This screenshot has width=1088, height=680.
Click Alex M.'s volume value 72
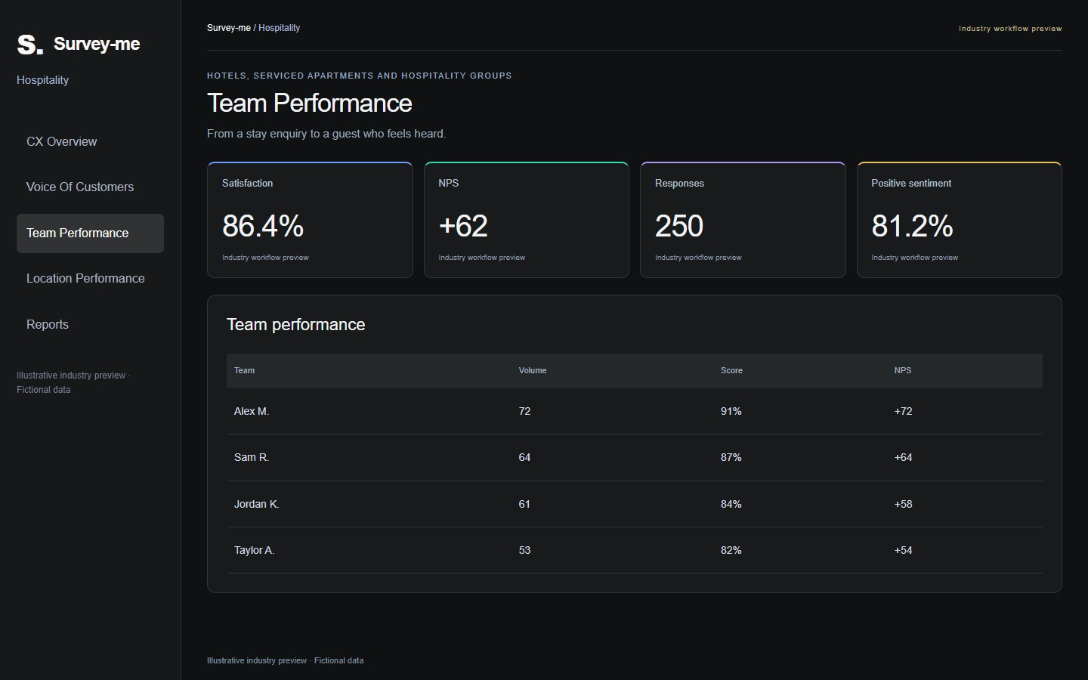coord(524,411)
